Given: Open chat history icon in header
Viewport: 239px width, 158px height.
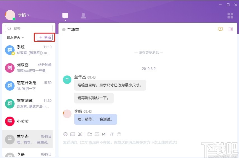Looking at the screenshot, I should [x=221, y=29].
